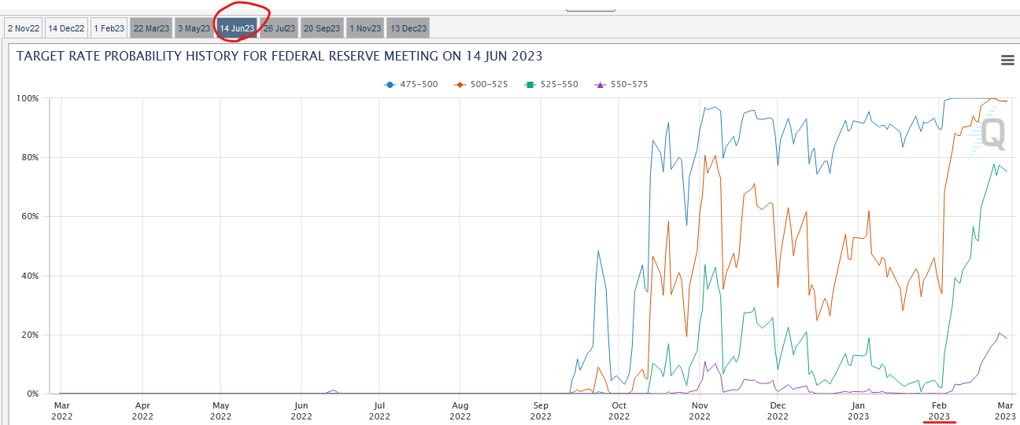Click the Target Rate Probability History title
The width and height of the screenshot is (1020, 425).
pyautogui.click(x=279, y=57)
